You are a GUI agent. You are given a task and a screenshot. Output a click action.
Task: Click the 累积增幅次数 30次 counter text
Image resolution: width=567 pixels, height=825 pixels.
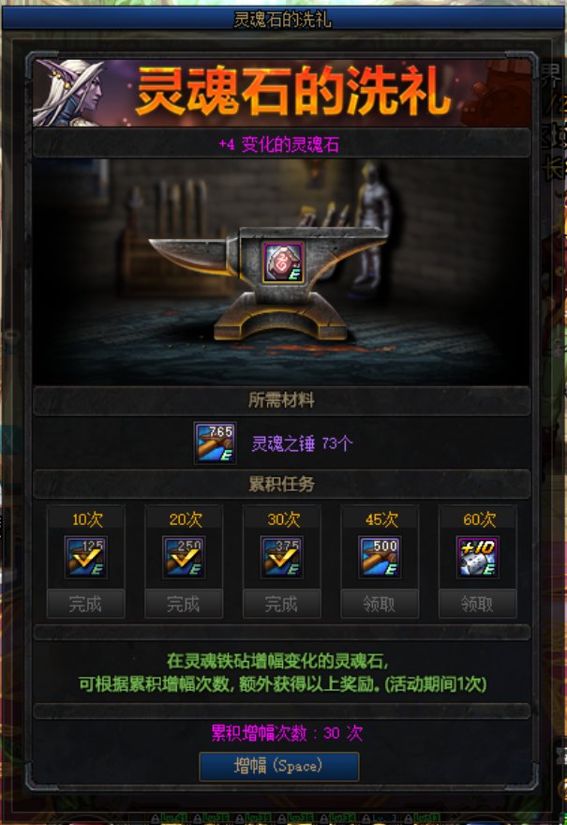[287, 733]
